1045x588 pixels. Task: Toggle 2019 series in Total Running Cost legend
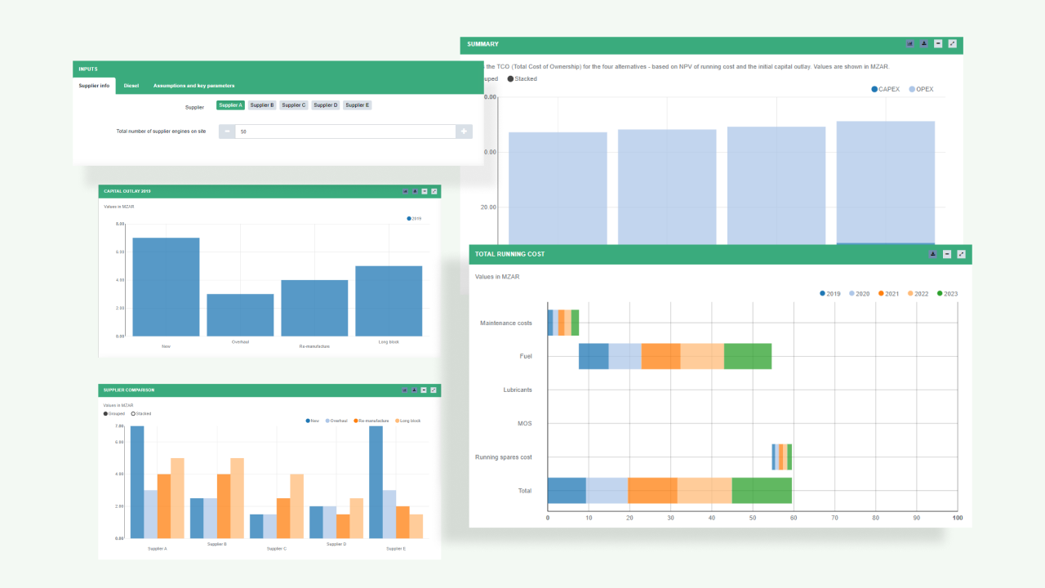(x=830, y=294)
